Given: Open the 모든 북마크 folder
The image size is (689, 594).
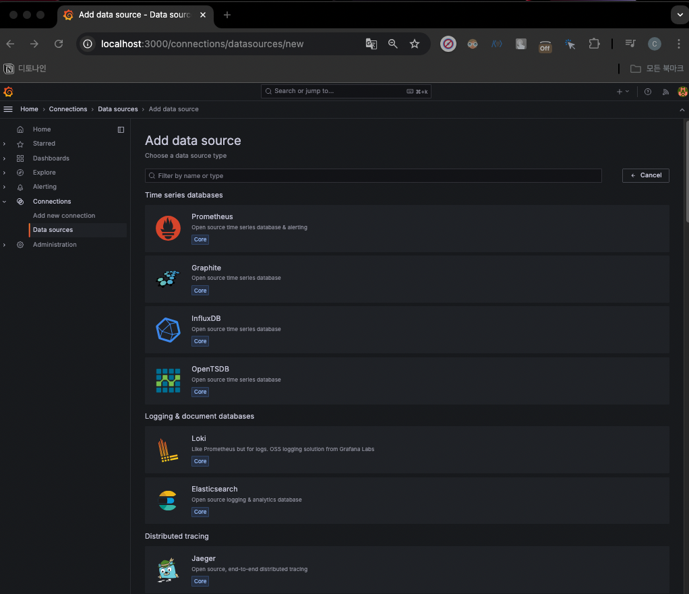Looking at the screenshot, I should click(x=657, y=69).
